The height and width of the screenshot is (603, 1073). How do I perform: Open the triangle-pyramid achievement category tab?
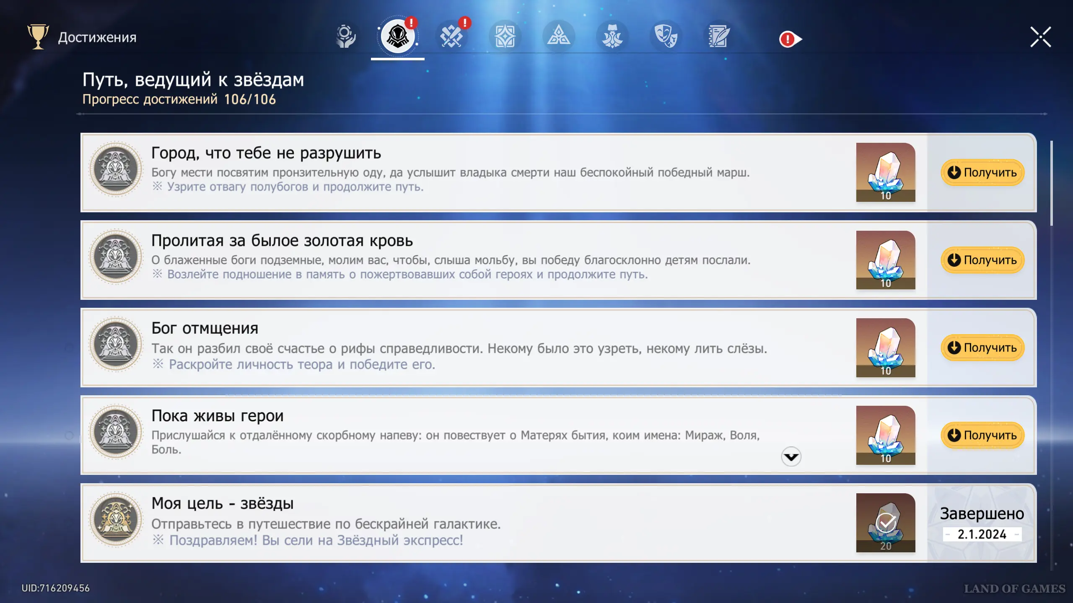[558, 36]
